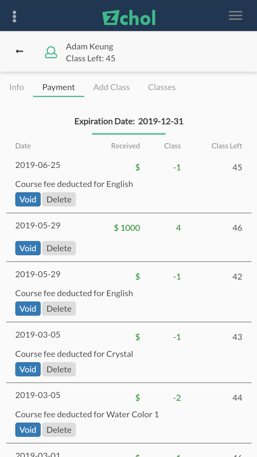
Task: Open the hamburger navigation menu
Action: (x=235, y=16)
